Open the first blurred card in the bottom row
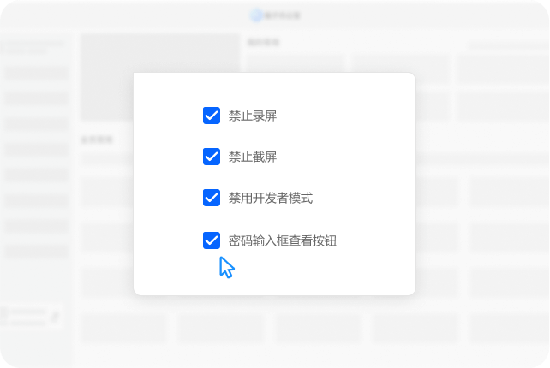Screen dimensions: 550x368 click(x=123, y=328)
